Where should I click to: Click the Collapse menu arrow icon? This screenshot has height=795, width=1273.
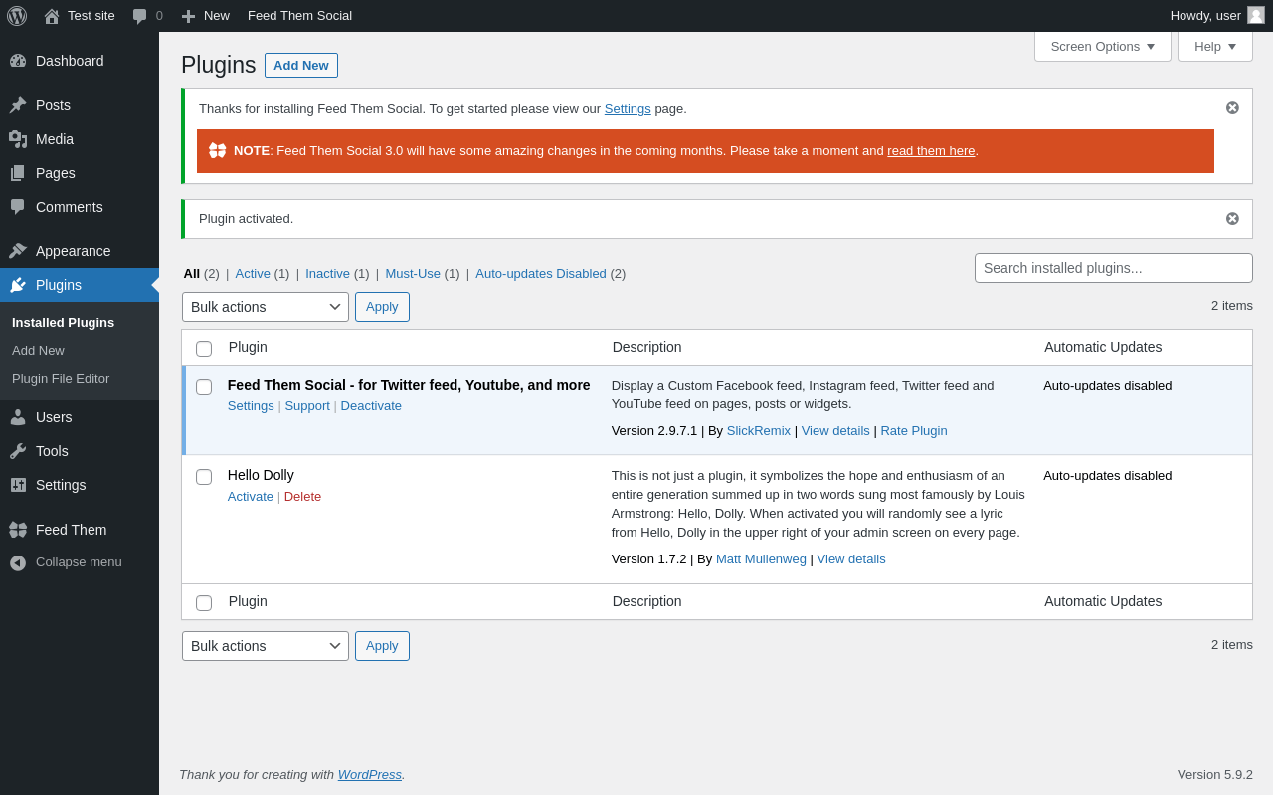(18, 562)
